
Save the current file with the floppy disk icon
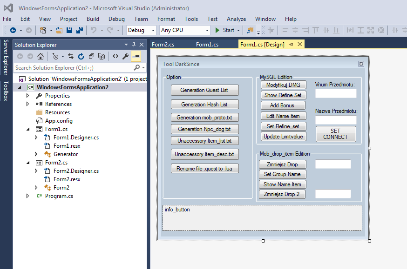click(69, 30)
